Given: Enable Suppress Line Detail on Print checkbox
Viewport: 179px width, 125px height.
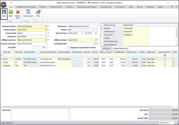Looking at the screenshot, I should coord(69,47).
